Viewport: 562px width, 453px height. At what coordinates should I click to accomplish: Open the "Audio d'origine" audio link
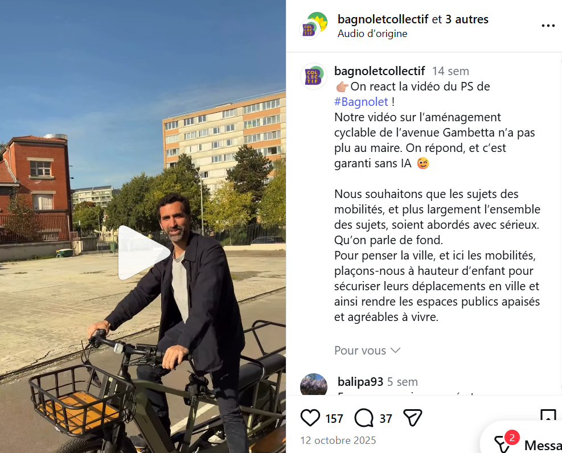point(372,34)
